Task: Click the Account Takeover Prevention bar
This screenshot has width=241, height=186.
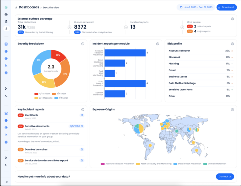Action: (125, 53)
